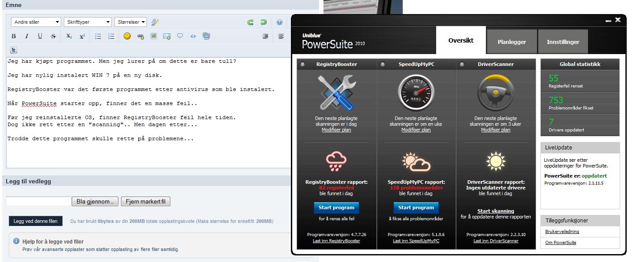Align the text with the alignment icon
This screenshot has width=632, height=262.
coord(281,36)
